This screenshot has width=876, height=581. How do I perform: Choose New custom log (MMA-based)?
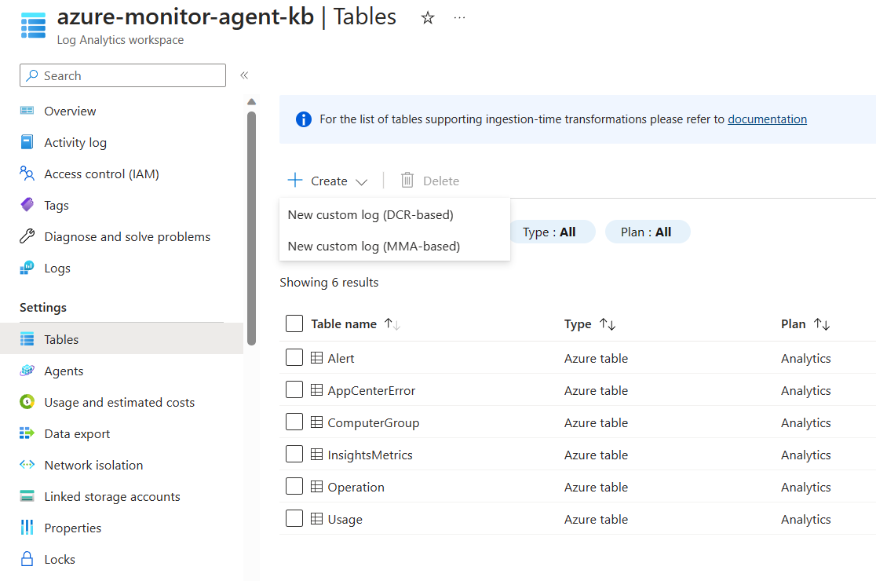coord(394,246)
